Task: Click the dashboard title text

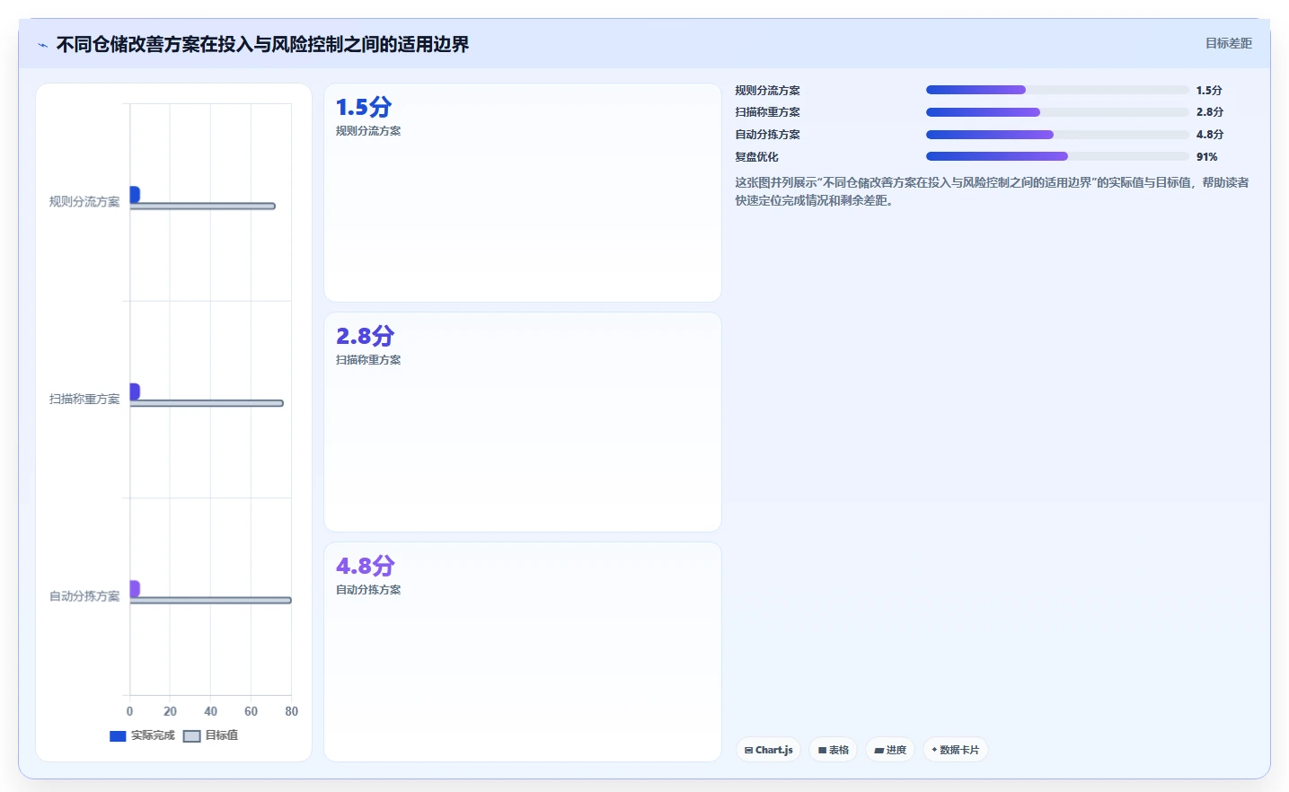Action: [x=262, y=44]
